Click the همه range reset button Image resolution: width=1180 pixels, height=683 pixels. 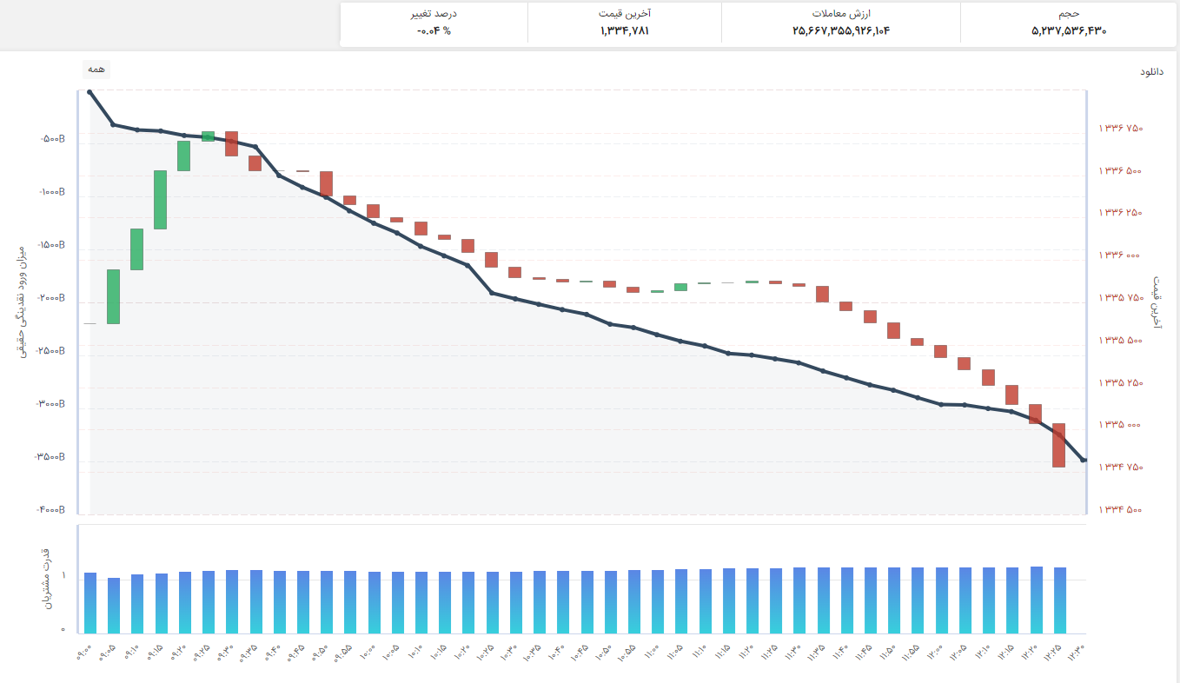[96, 69]
